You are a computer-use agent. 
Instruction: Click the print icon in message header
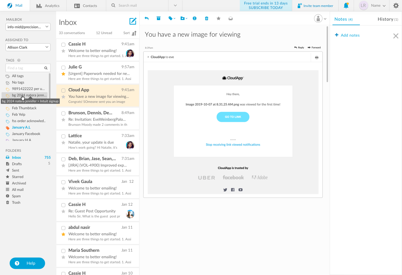click(x=317, y=57)
